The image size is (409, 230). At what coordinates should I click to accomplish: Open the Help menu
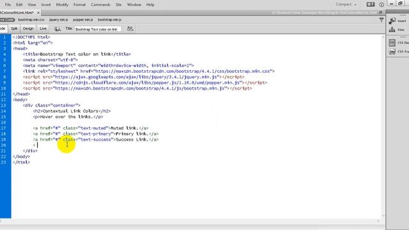click(x=150, y=4)
